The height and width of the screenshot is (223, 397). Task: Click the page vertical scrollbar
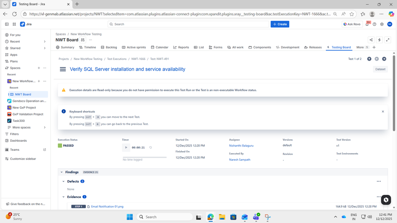click(394, 93)
